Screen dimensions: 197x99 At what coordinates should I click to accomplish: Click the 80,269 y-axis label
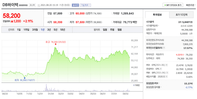134,41
